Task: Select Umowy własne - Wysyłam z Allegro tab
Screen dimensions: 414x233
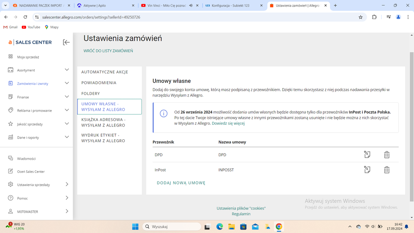Action: (109, 107)
